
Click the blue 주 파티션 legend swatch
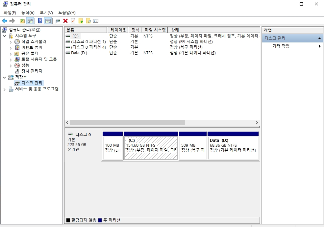coord(100,220)
